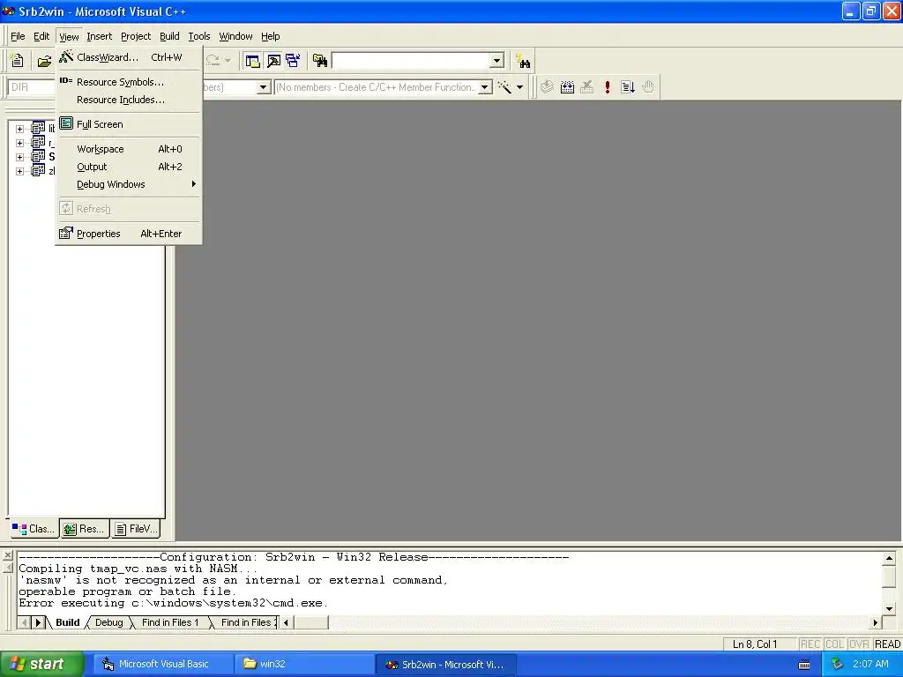Choose Output from View menu
Viewport: 903px width, 677px height.
click(x=130, y=167)
